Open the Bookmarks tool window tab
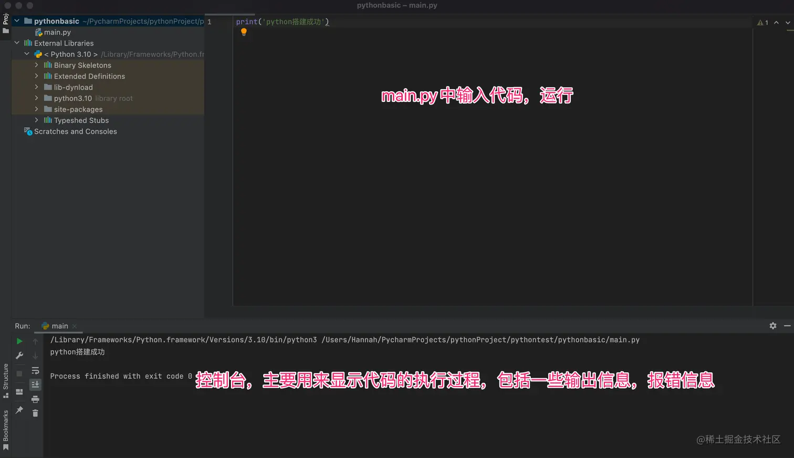Viewport: 794px width, 458px height. (x=6, y=430)
